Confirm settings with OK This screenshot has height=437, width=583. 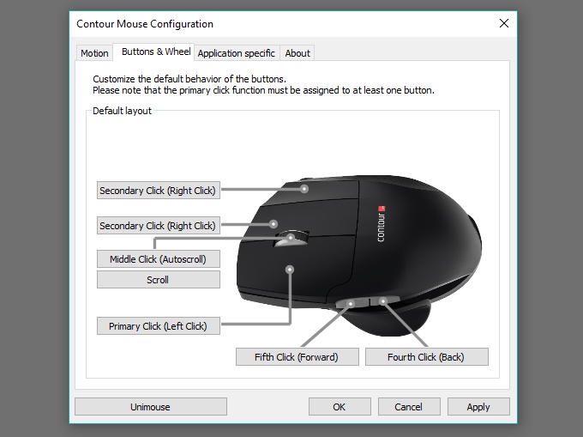(340, 406)
